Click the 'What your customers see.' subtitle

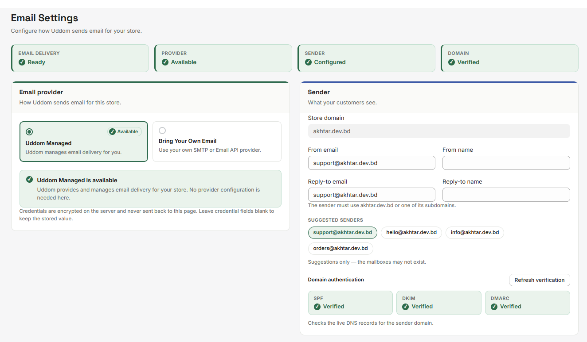pos(342,103)
